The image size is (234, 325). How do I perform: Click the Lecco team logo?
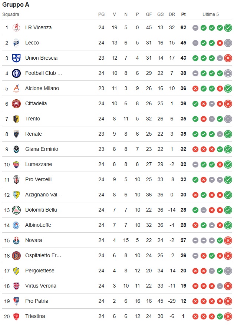(x=16, y=43)
